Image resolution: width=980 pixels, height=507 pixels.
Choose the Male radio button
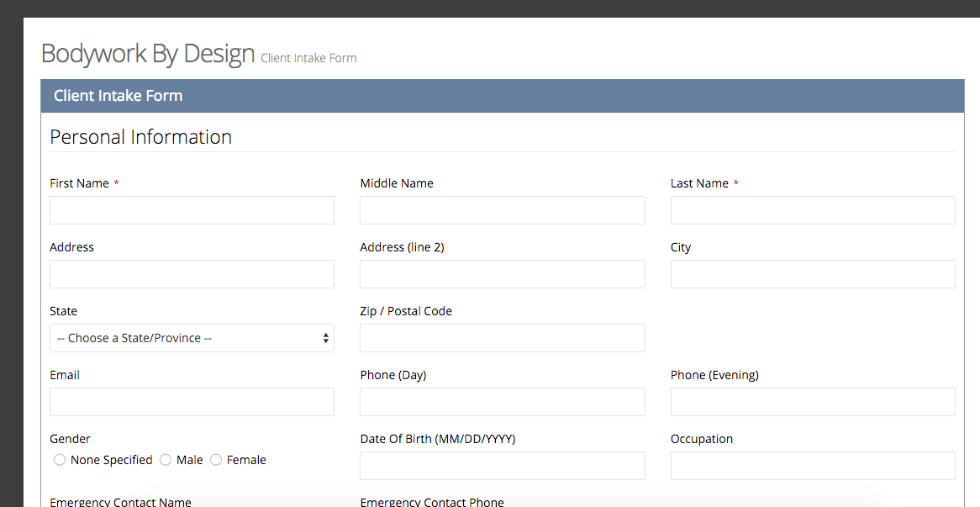coord(166,460)
